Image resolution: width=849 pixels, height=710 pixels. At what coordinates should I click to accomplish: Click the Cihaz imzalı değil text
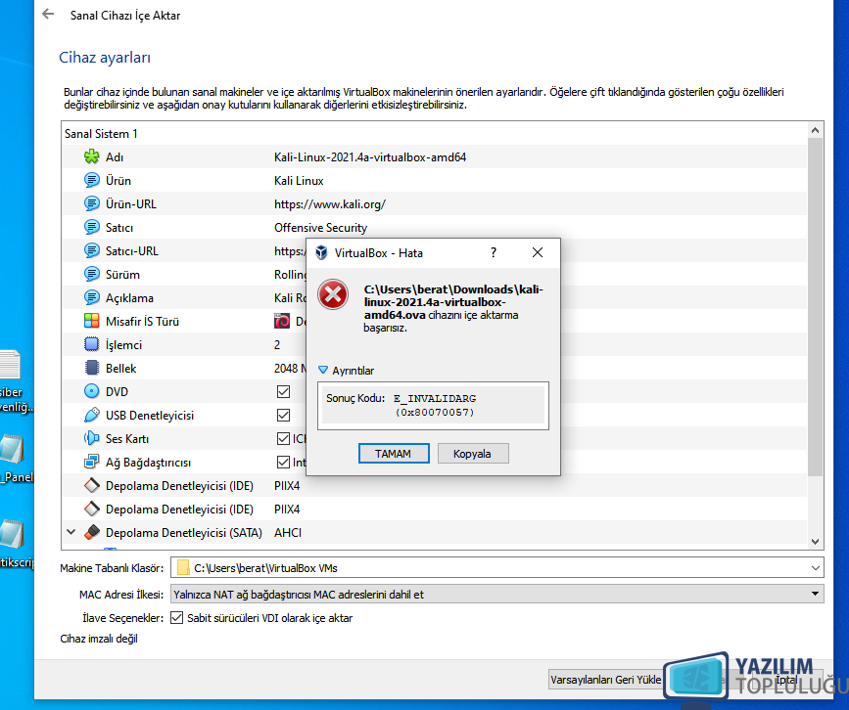tap(99, 639)
